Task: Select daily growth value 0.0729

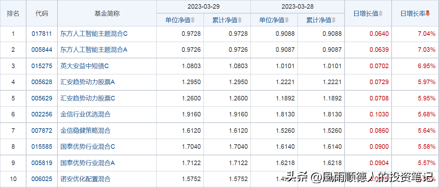Action: 379,82
